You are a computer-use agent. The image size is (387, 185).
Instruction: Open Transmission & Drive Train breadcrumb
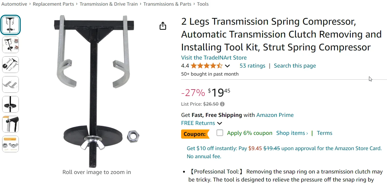(109, 4)
